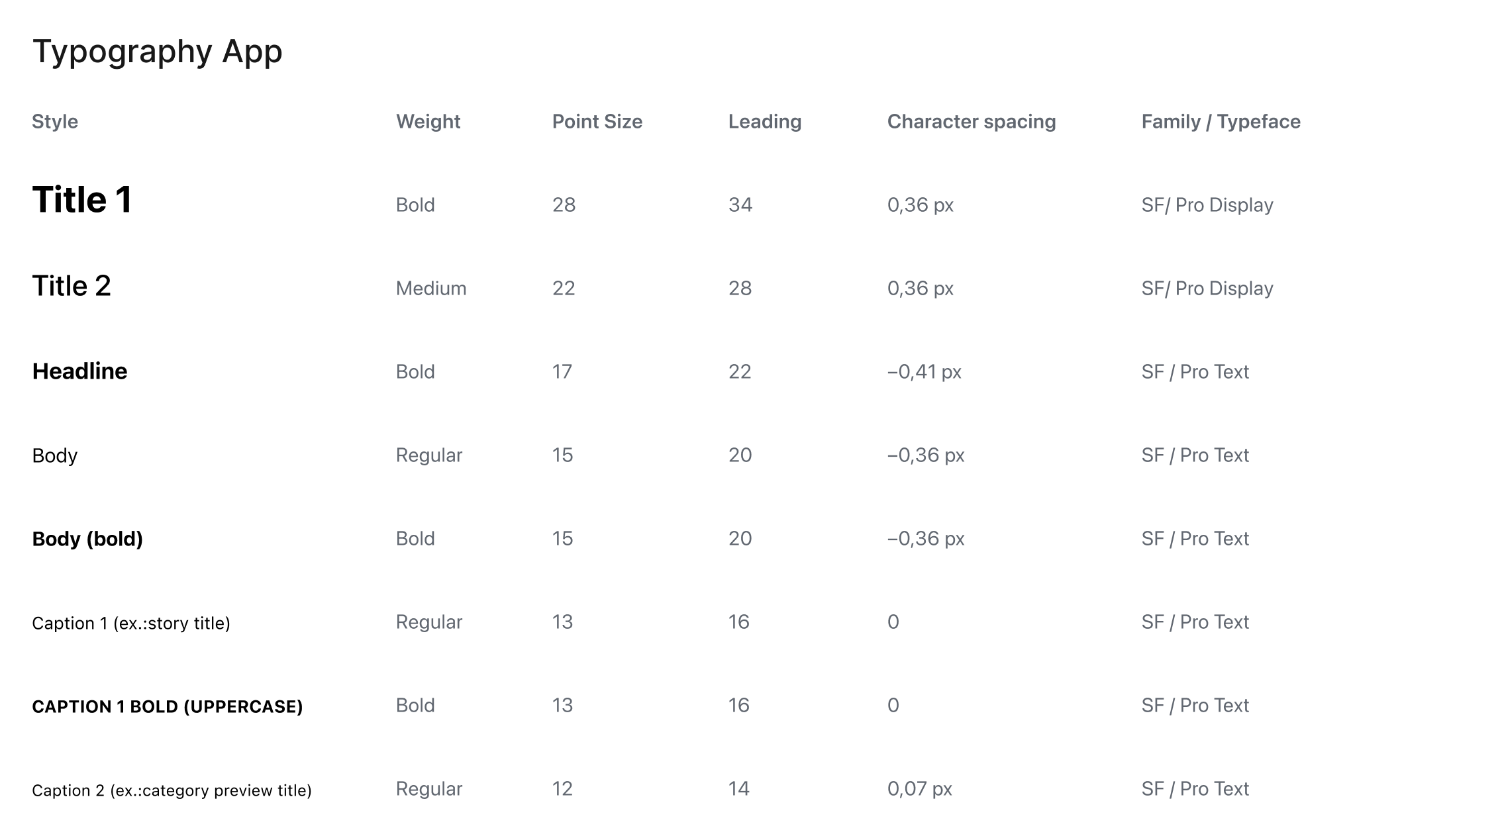Viewport: 1502px width, 838px height.
Task: Select the Weight column header
Action: [428, 122]
